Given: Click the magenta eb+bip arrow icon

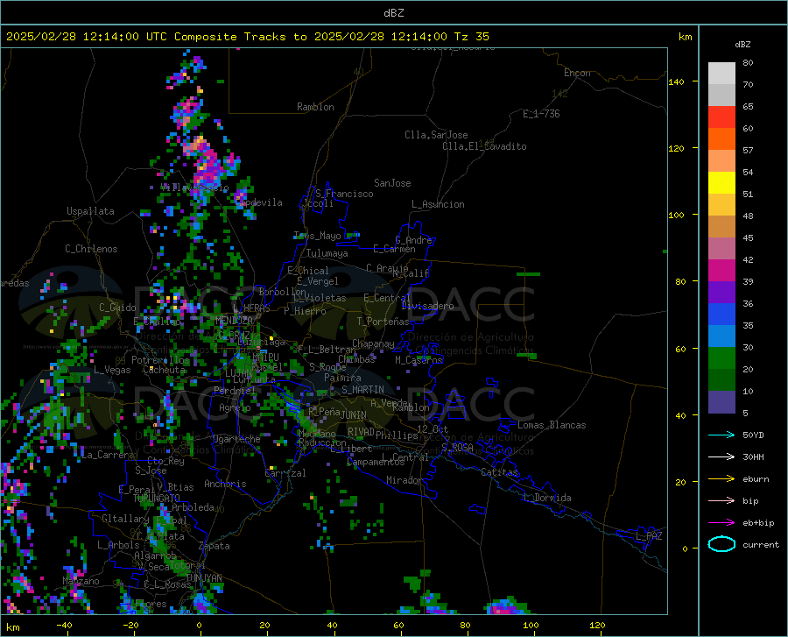Looking at the screenshot, I should coord(721,522).
